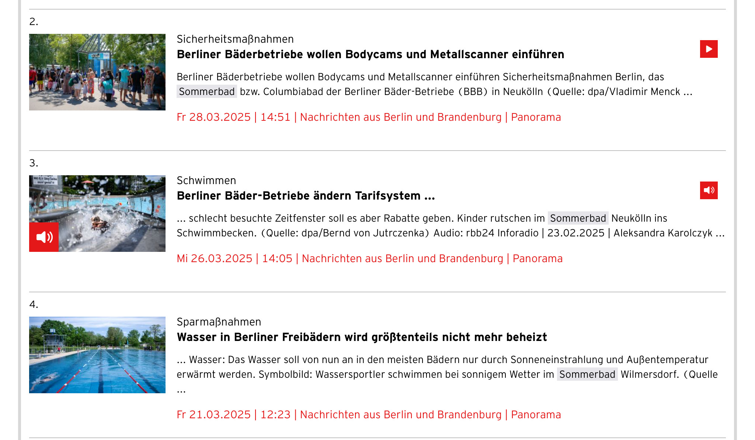The height and width of the screenshot is (440, 755).
Task: Click the red audio speaker icon at right
Action: coord(709,190)
